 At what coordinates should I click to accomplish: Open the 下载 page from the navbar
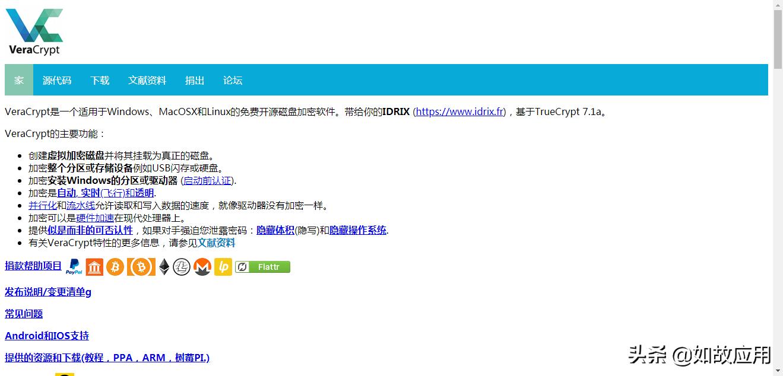coord(100,80)
